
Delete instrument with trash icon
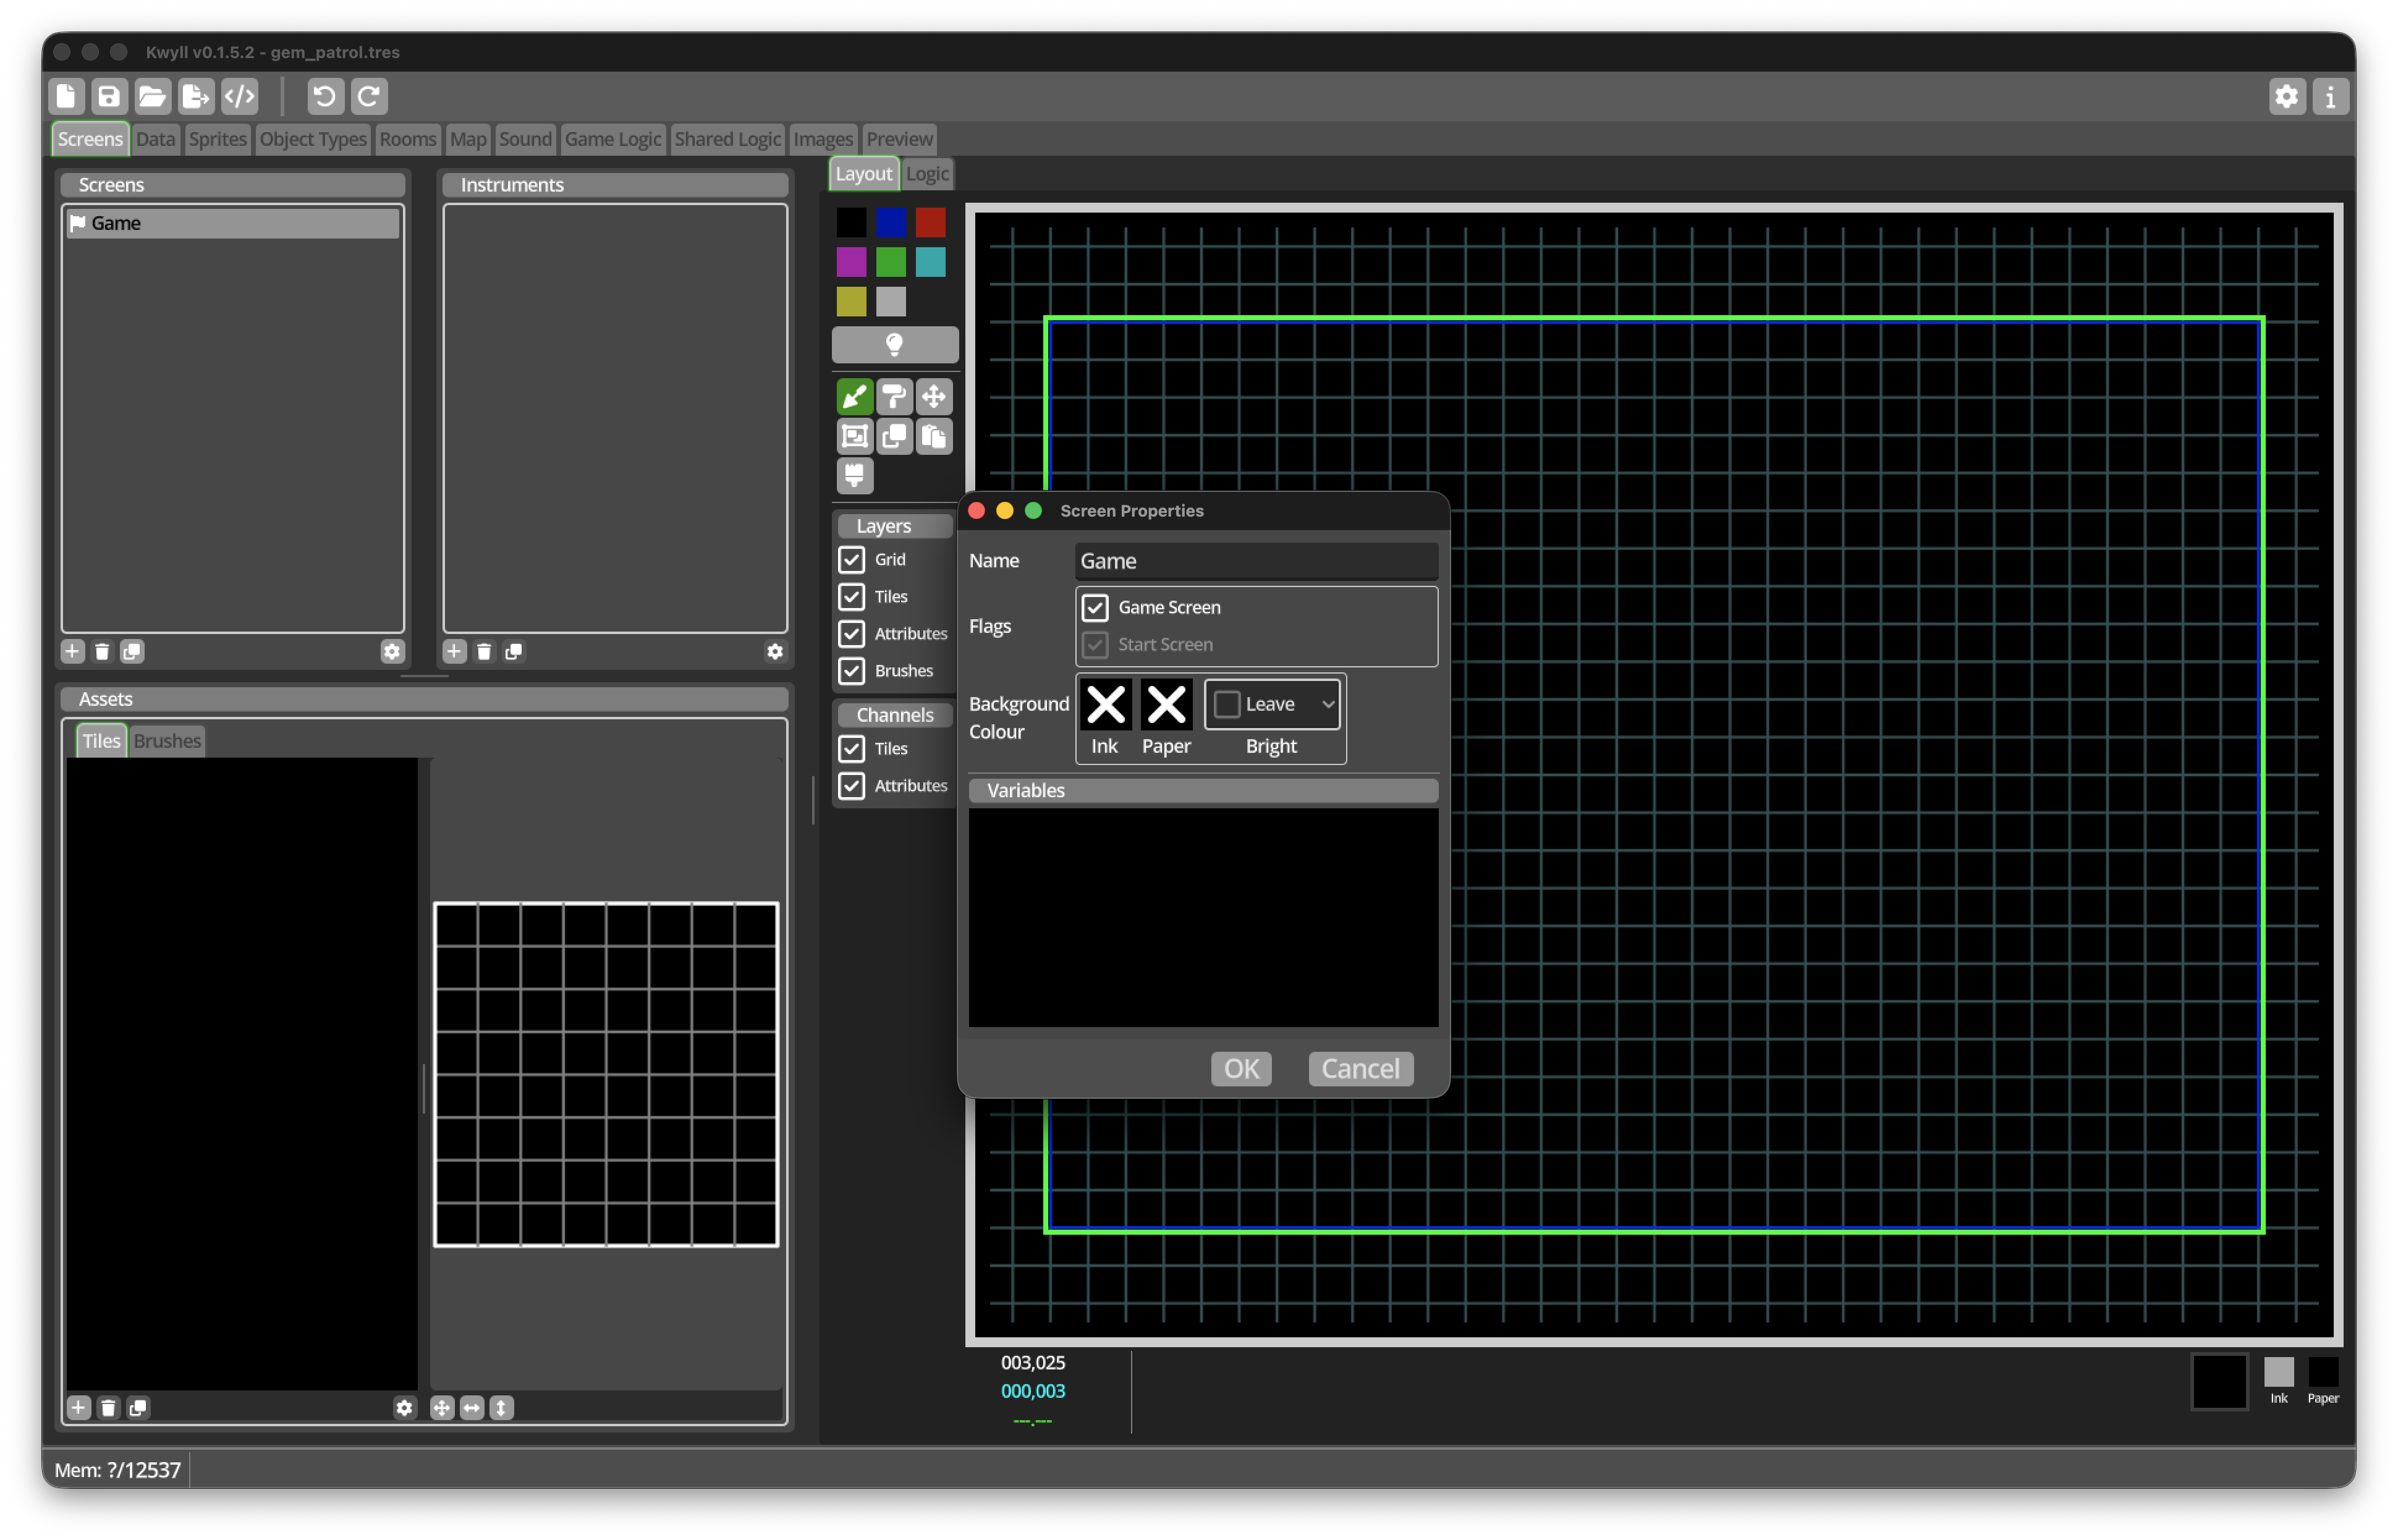tap(484, 652)
